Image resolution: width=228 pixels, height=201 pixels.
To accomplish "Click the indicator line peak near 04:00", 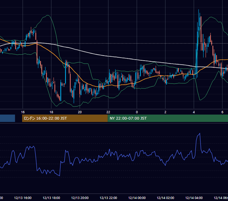I will coord(200,133).
